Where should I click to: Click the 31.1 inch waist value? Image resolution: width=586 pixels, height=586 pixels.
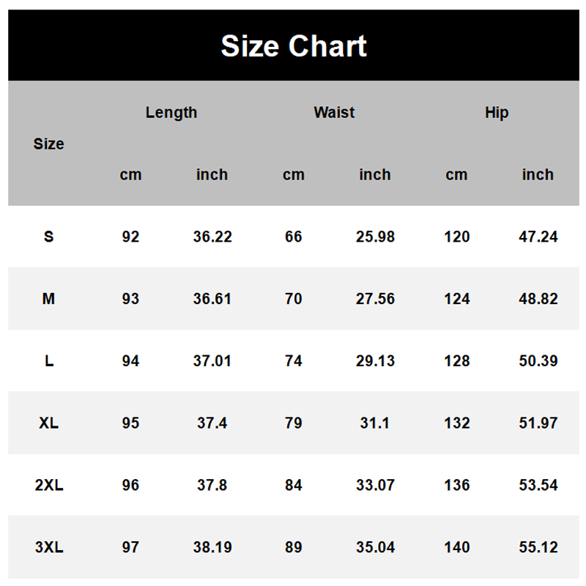click(x=375, y=423)
